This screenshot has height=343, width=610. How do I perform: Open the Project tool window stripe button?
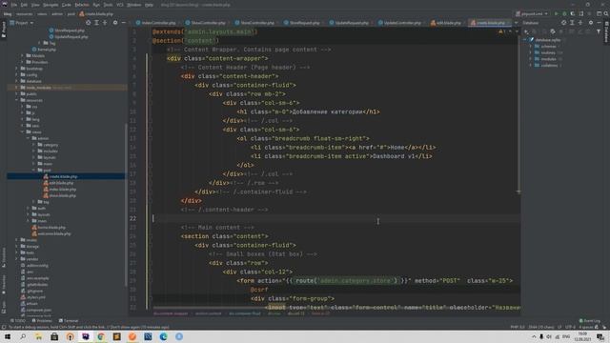click(4, 30)
